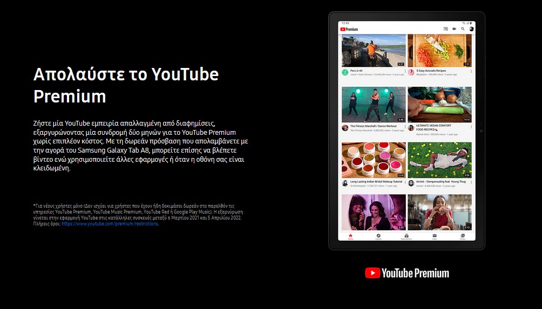
Task: Click the 5 Easy Avocado Recipes channel avatar
Action: click(x=411, y=72)
